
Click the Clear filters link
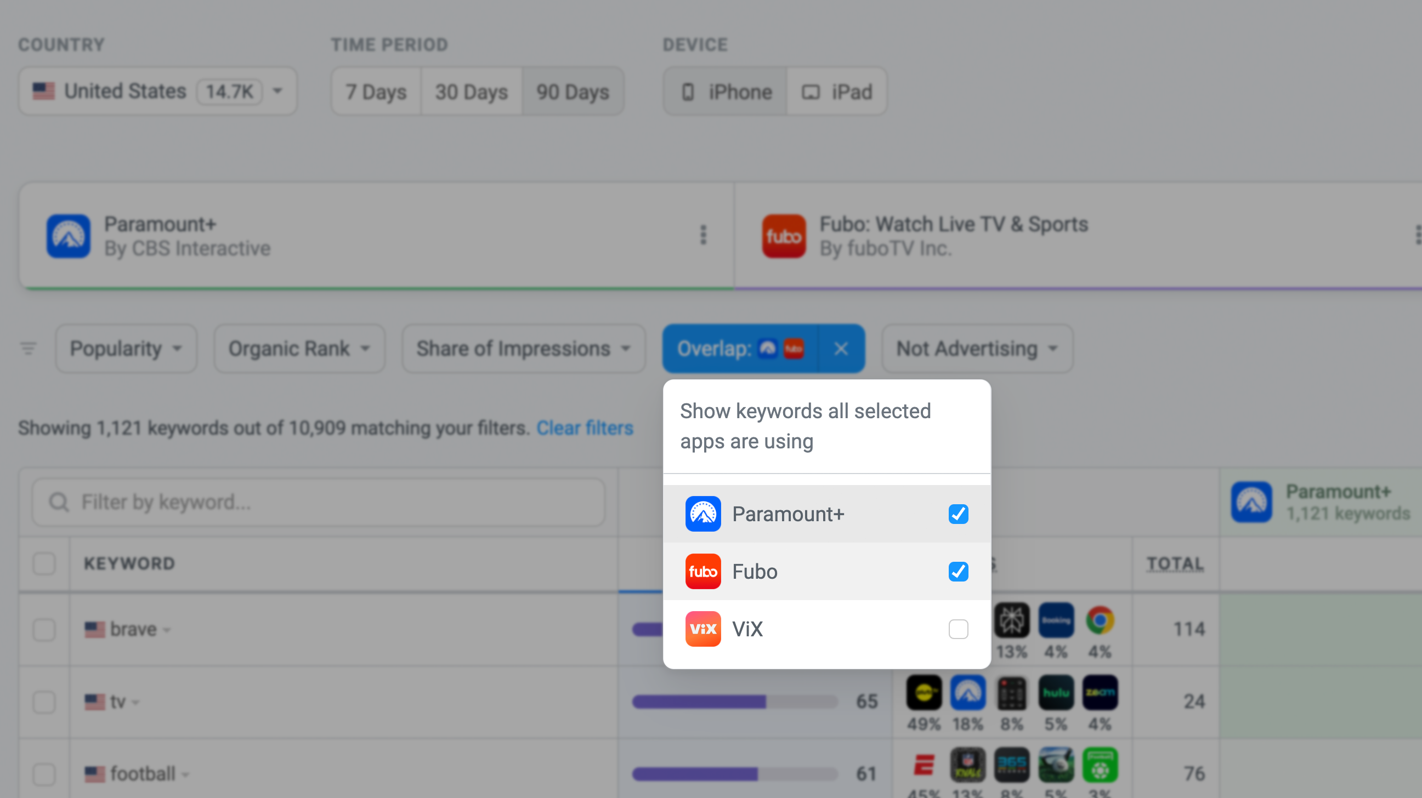[585, 428]
